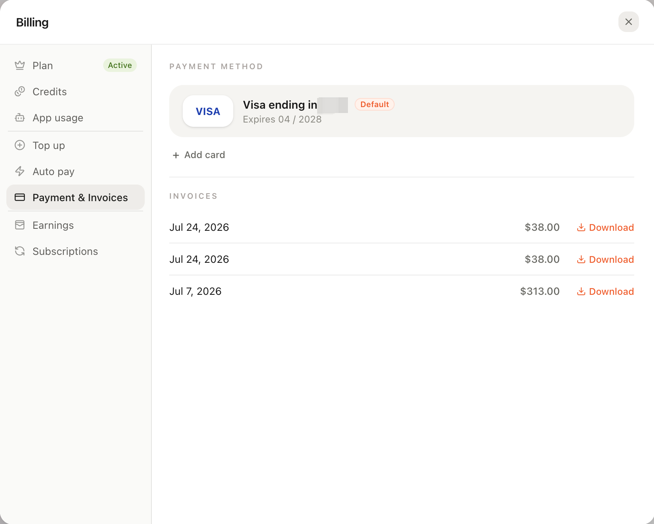Click 'Visa ending in' card title

(280, 105)
